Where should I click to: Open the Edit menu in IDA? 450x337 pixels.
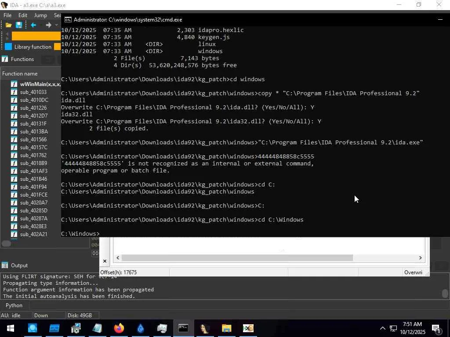coord(23,15)
